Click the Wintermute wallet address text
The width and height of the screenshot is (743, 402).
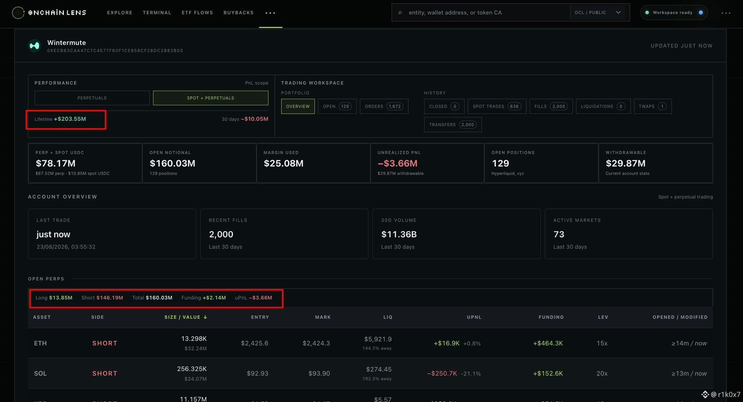coord(115,51)
